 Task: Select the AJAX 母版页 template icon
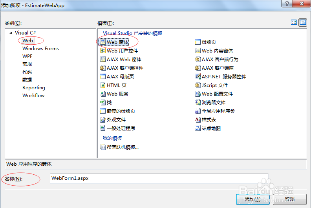click(x=103, y=77)
